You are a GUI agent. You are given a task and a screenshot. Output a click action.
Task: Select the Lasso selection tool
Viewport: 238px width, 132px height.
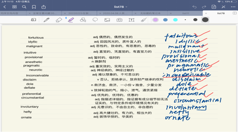tap(95, 20)
